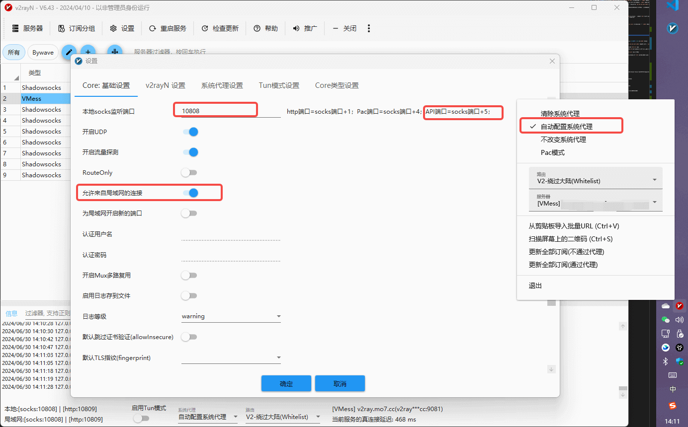Image resolution: width=688 pixels, height=427 pixels.
Task: Click the Bluetooth tray icon
Action: click(x=666, y=361)
